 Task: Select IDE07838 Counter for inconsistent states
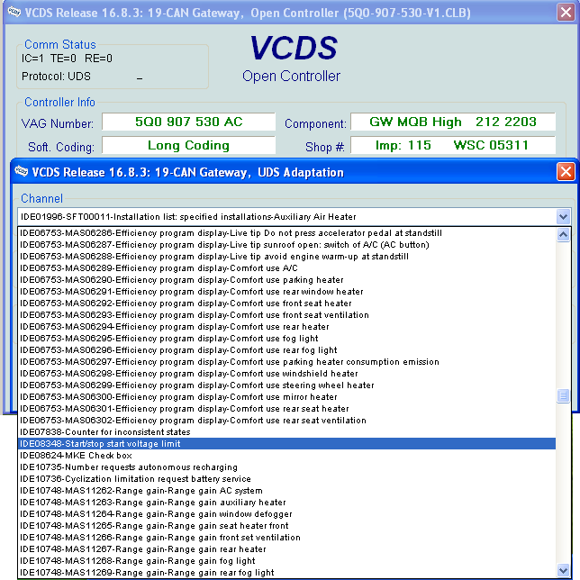click(286, 432)
